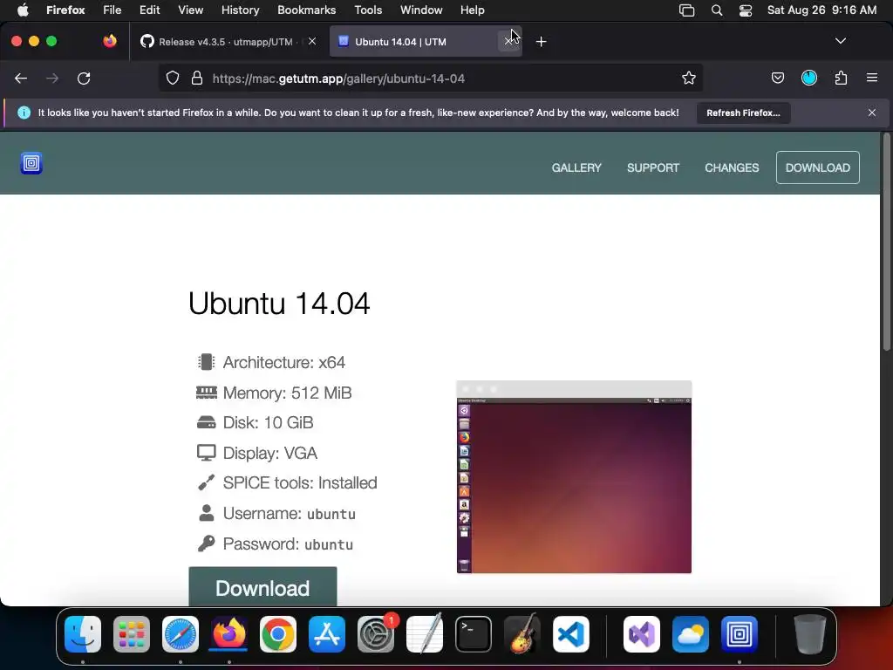Open Finder from the Dock
The height and width of the screenshot is (670, 893).
point(83,634)
